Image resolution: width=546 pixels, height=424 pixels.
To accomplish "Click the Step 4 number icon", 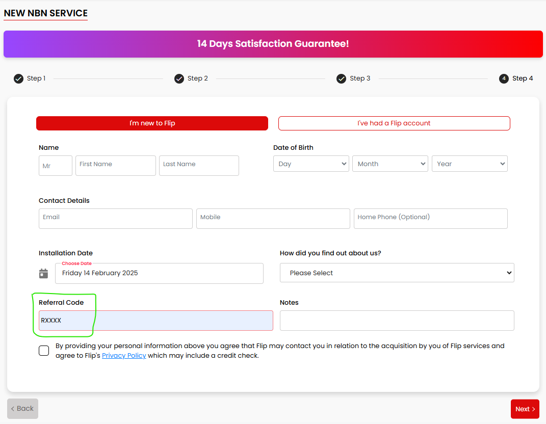I will click(504, 78).
